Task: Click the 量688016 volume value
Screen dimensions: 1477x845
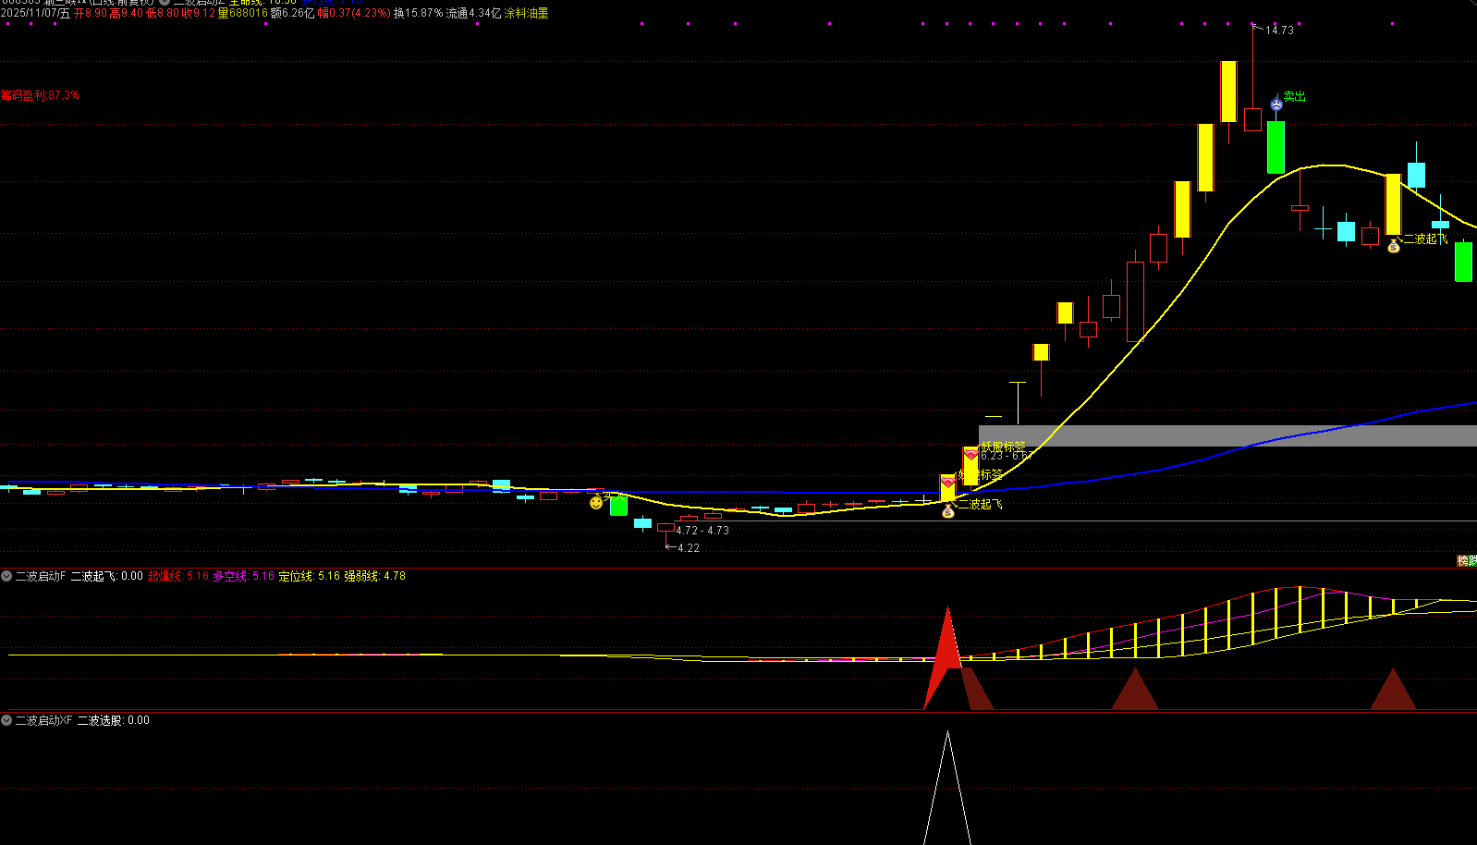Action: pos(242,13)
